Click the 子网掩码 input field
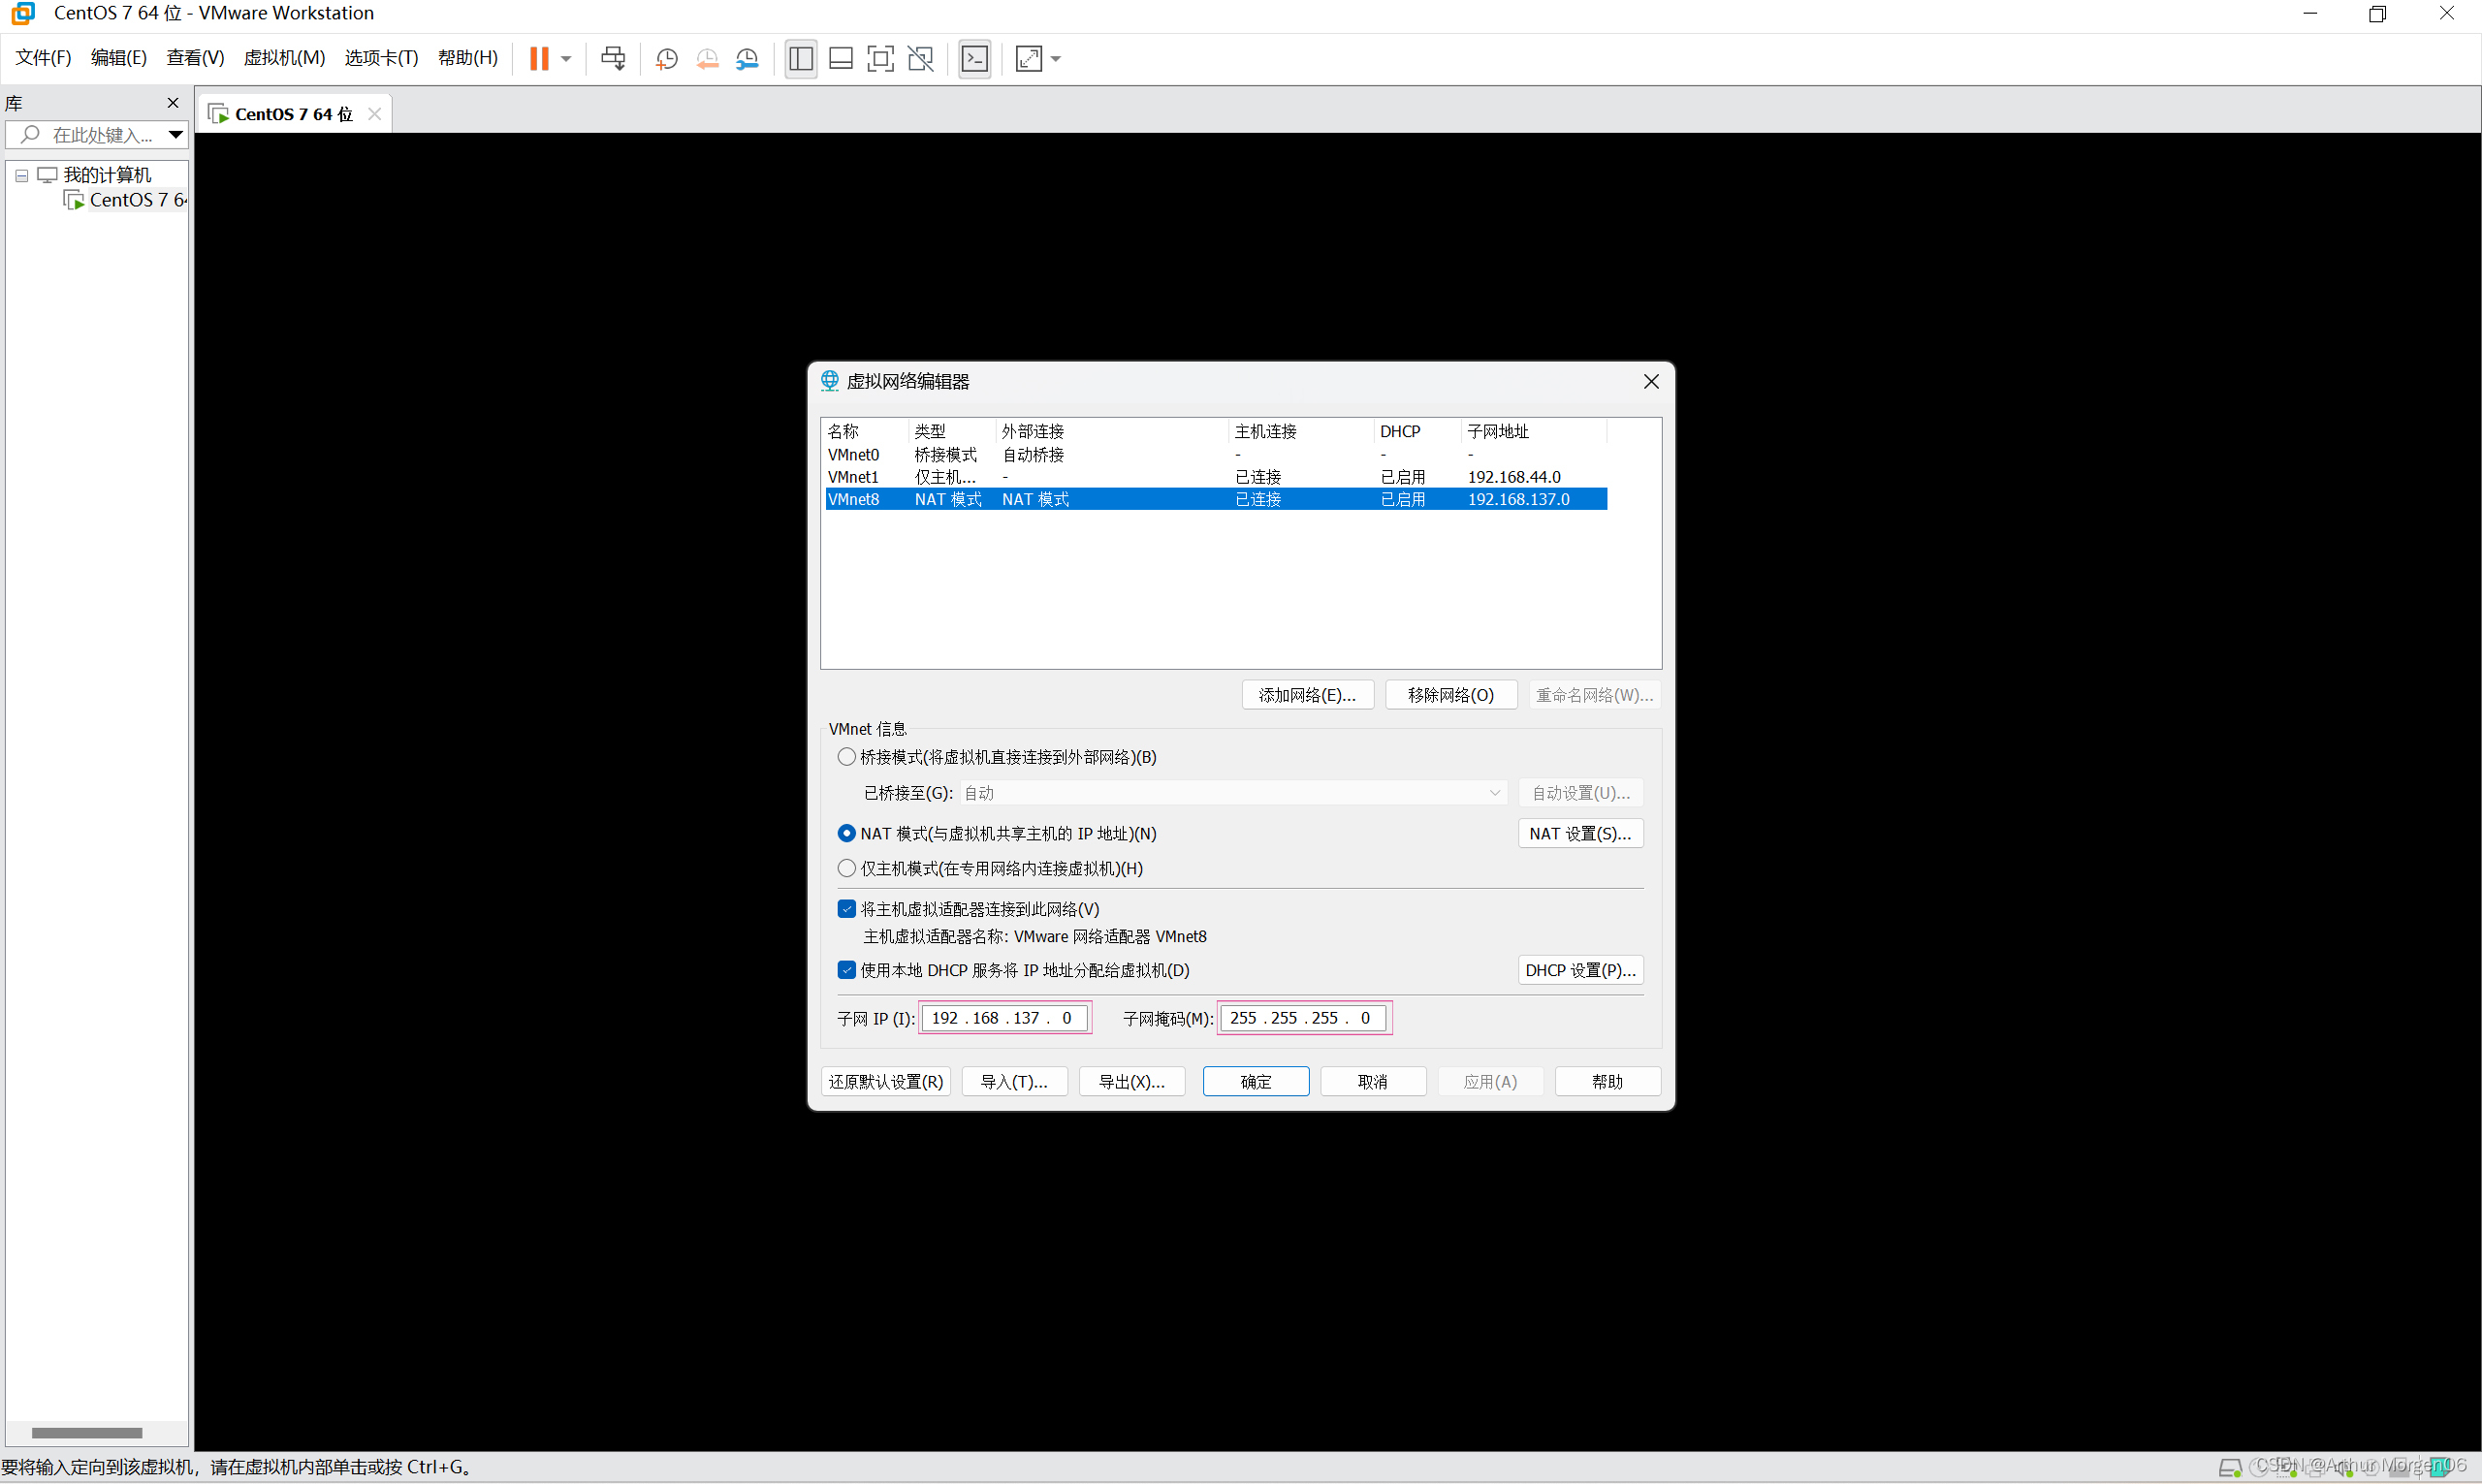 click(1303, 1018)
